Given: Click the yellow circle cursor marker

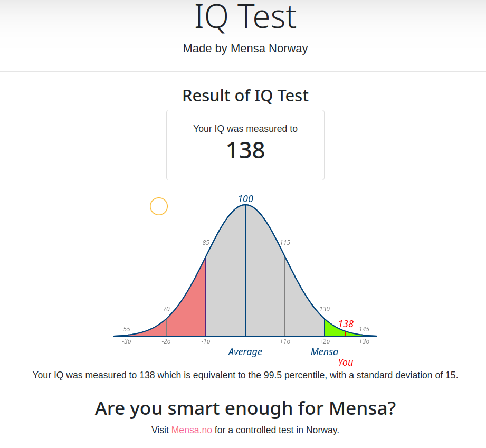Looking at the screenshot, I should click(159, 206).
